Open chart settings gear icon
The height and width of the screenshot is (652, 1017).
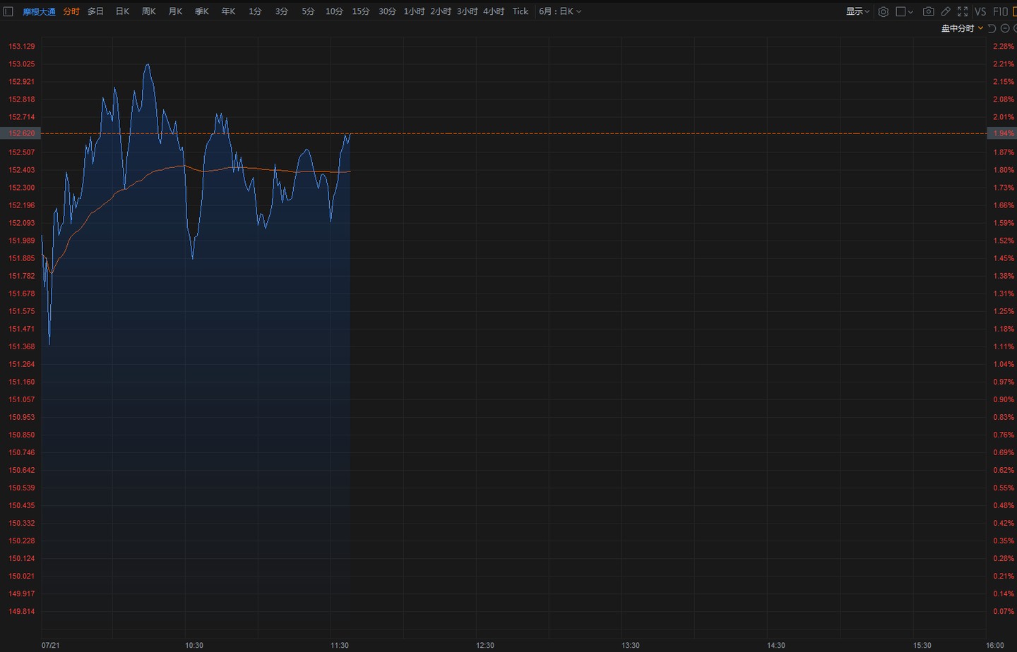tap(883, 11)
